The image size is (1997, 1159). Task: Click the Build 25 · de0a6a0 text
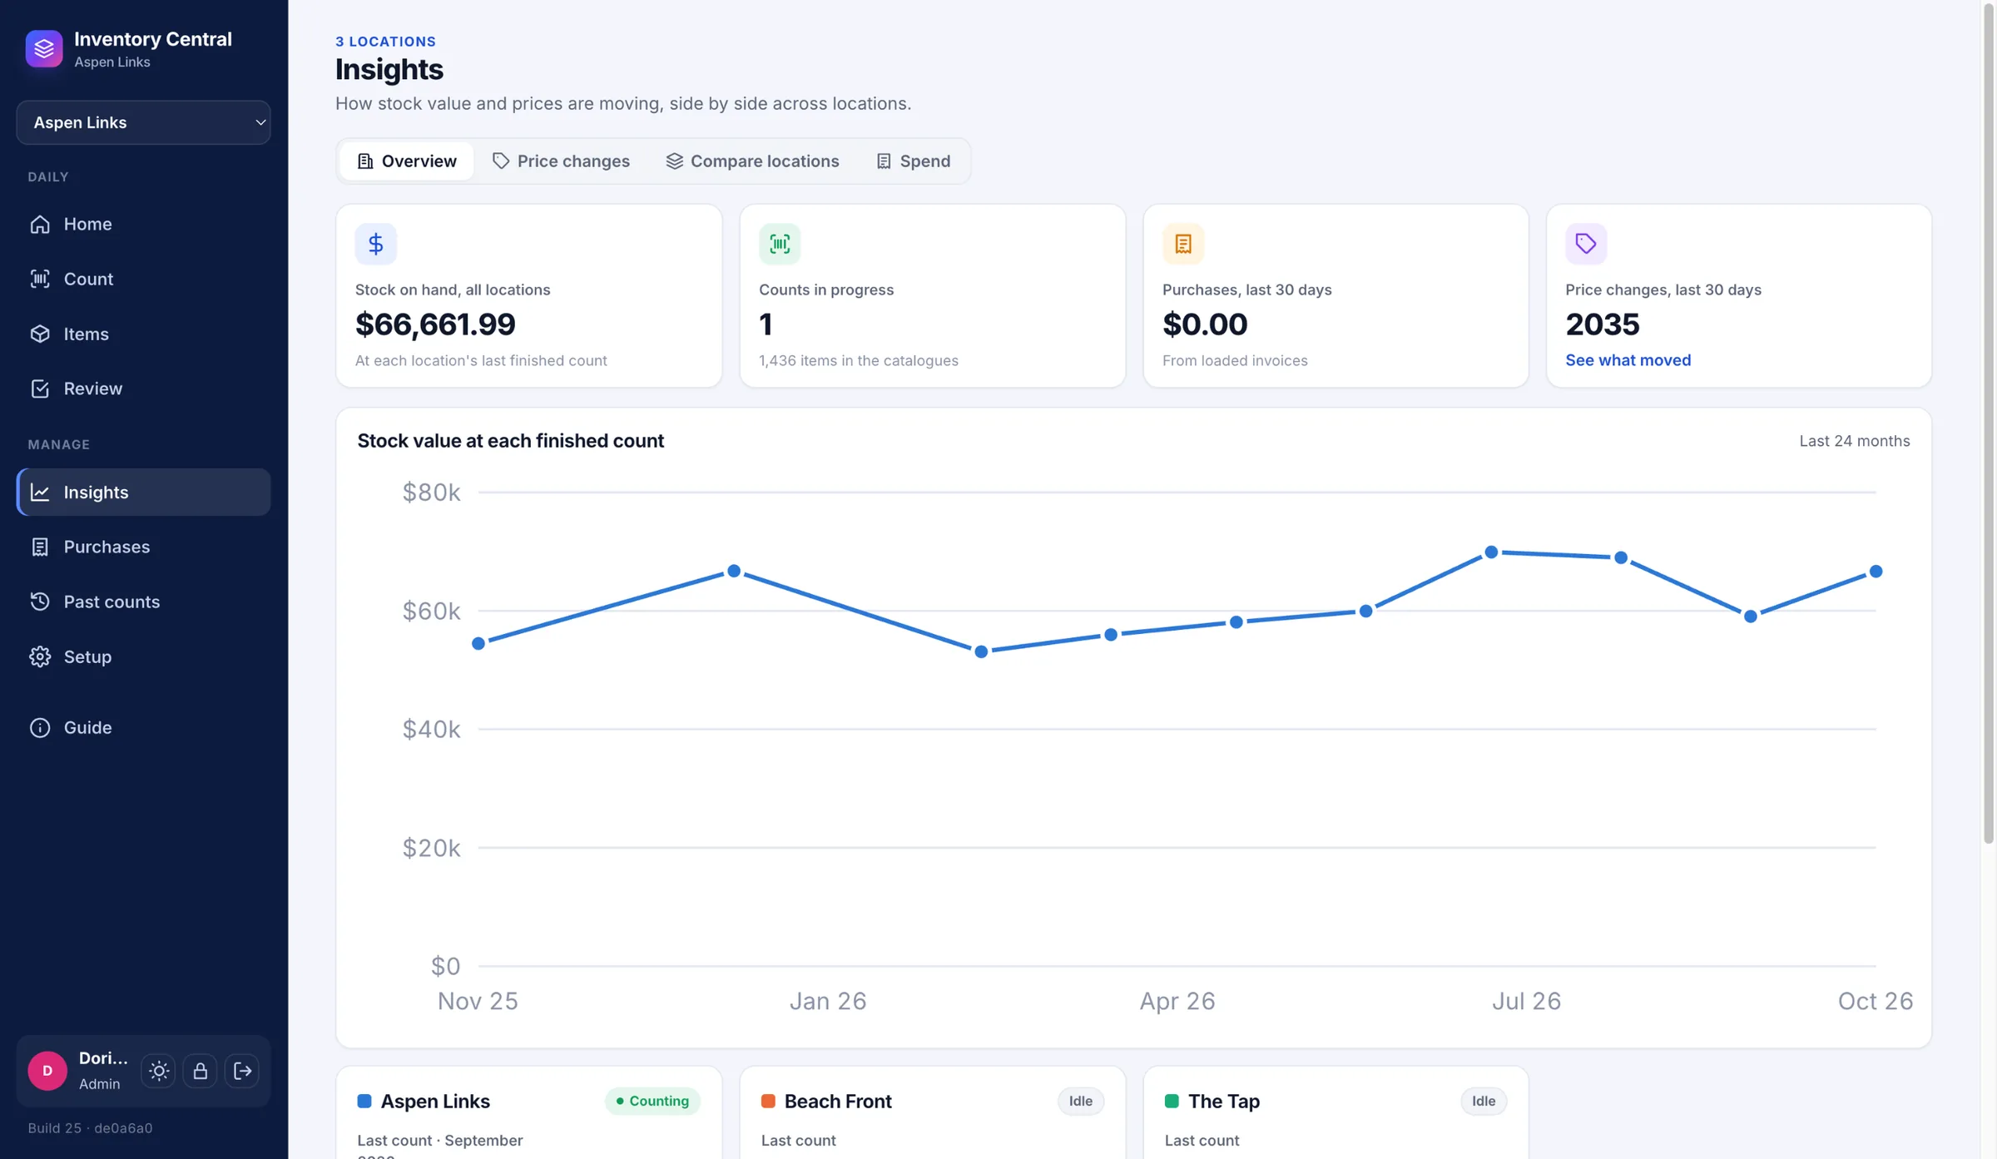90,1128
